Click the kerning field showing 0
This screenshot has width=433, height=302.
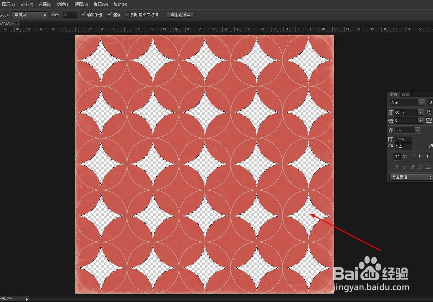[406, 120]
